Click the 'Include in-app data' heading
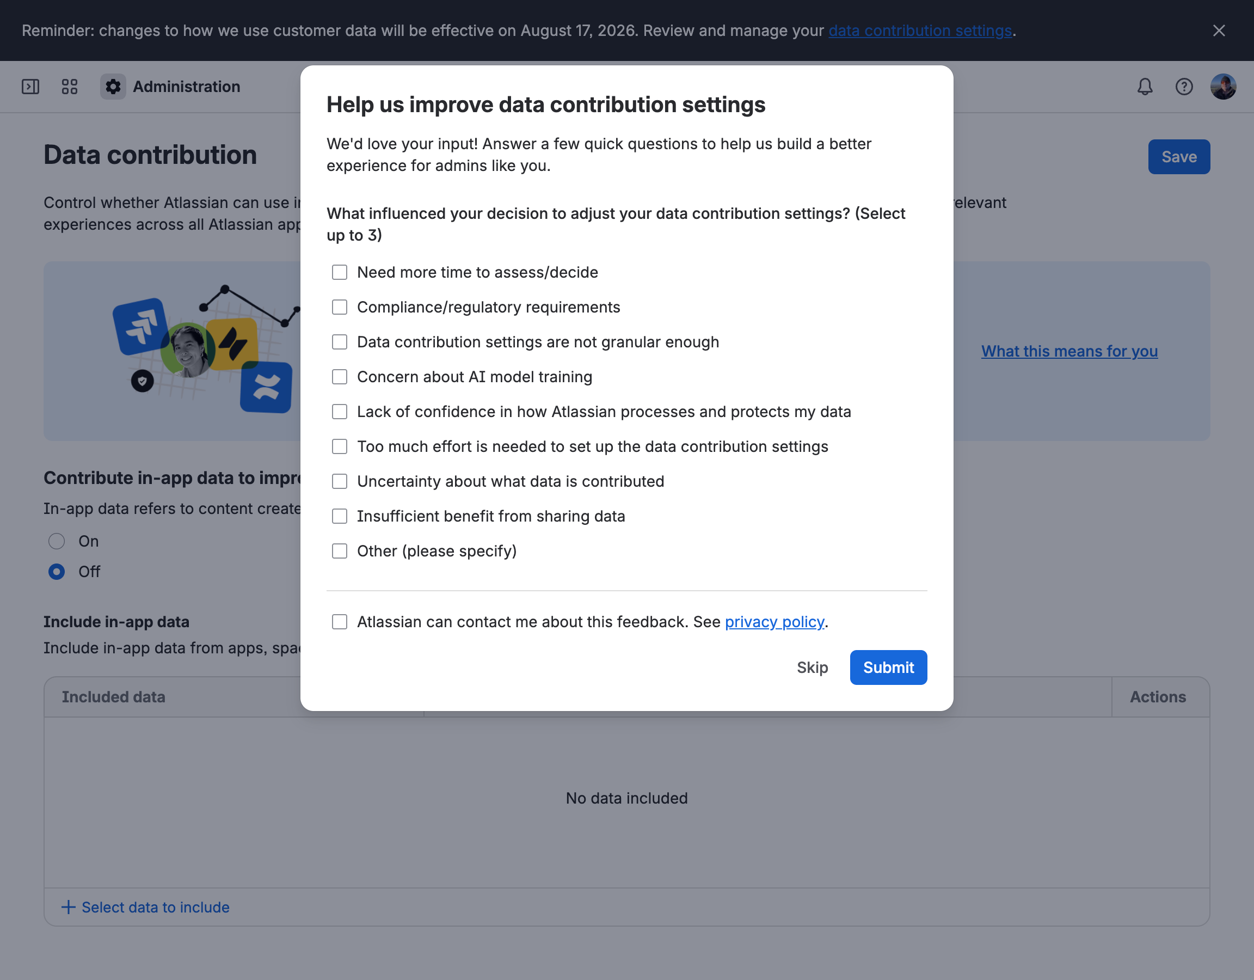This screenshot has height=980, width=1254. [x=116, y=622]
